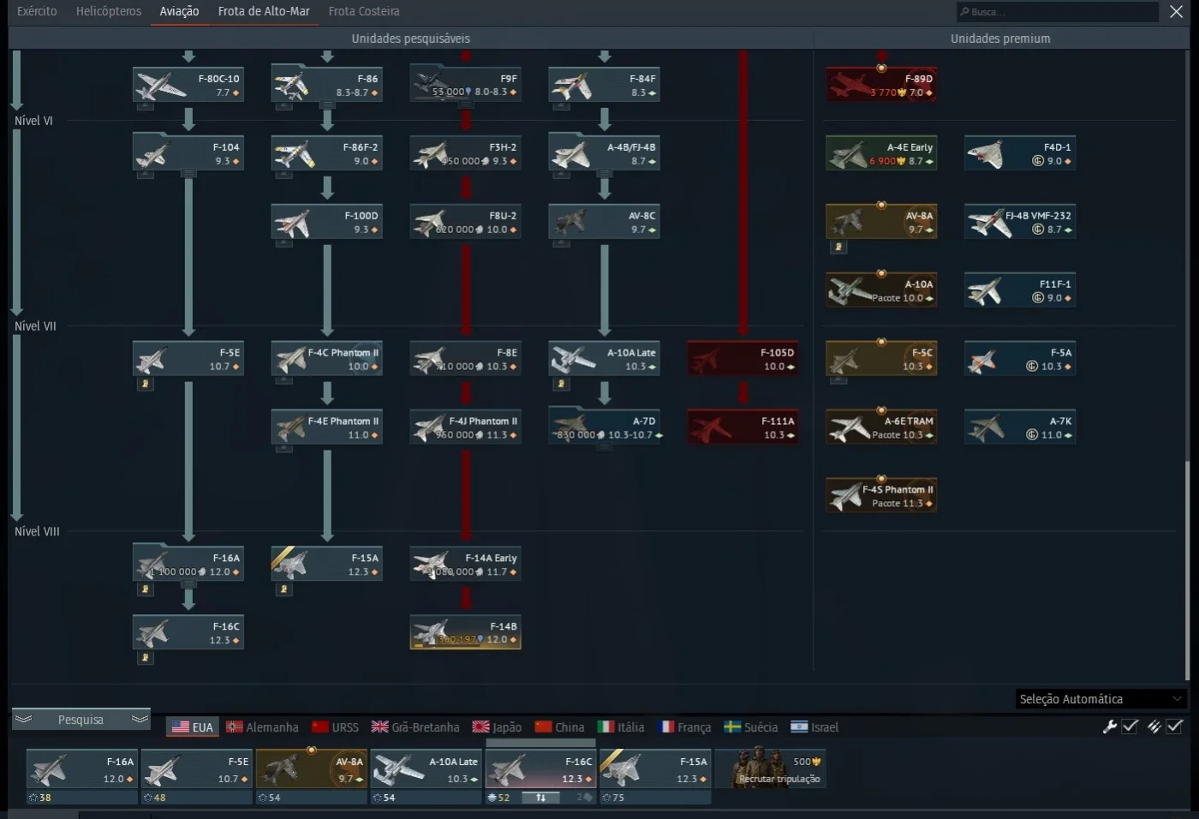Viewport: 1199px width, 819px height.
Task: Click Recrutar tripulação crew slot
Action: pyautogui.click(x=771, y=768)
